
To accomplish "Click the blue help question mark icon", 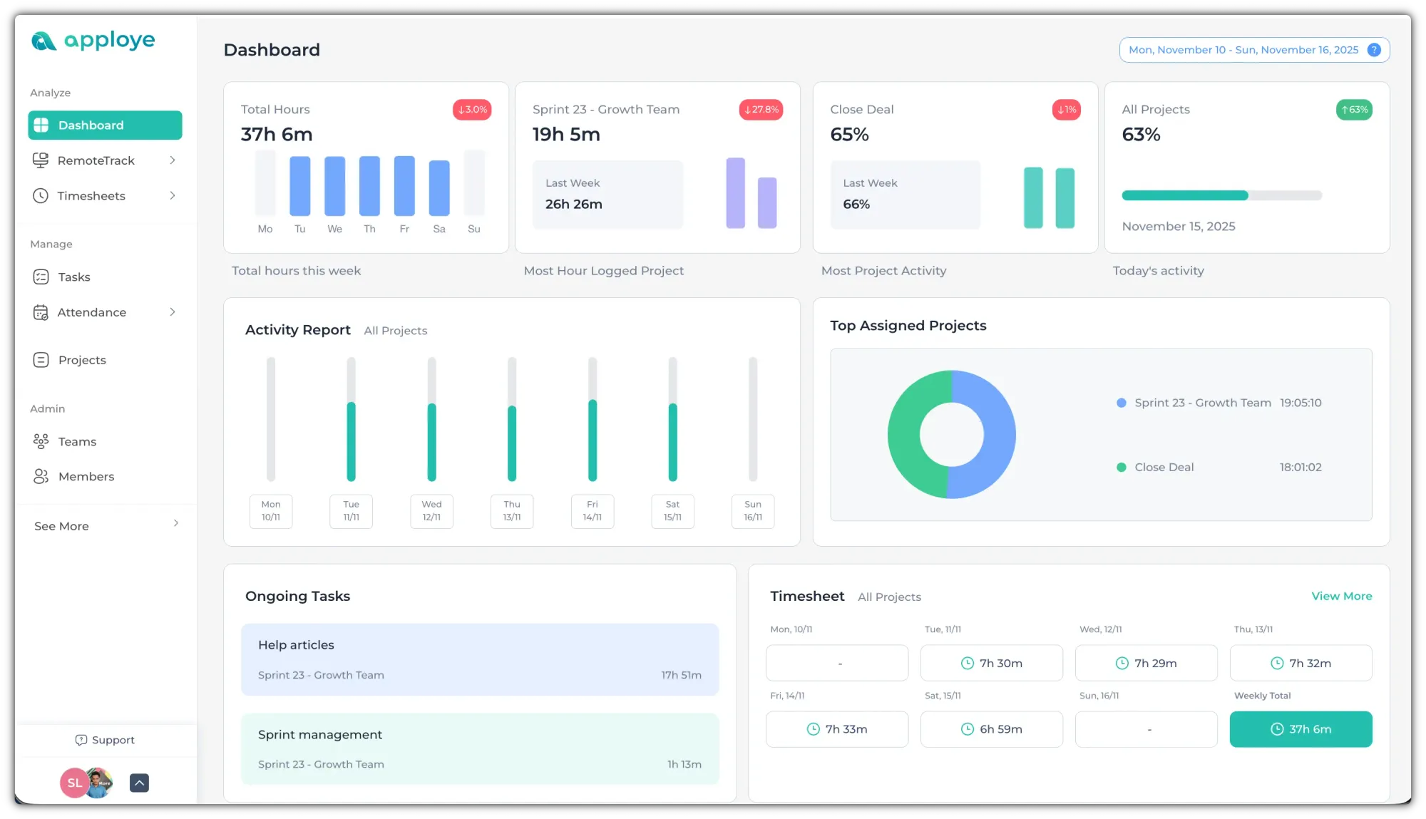I will coord(1374,50).
